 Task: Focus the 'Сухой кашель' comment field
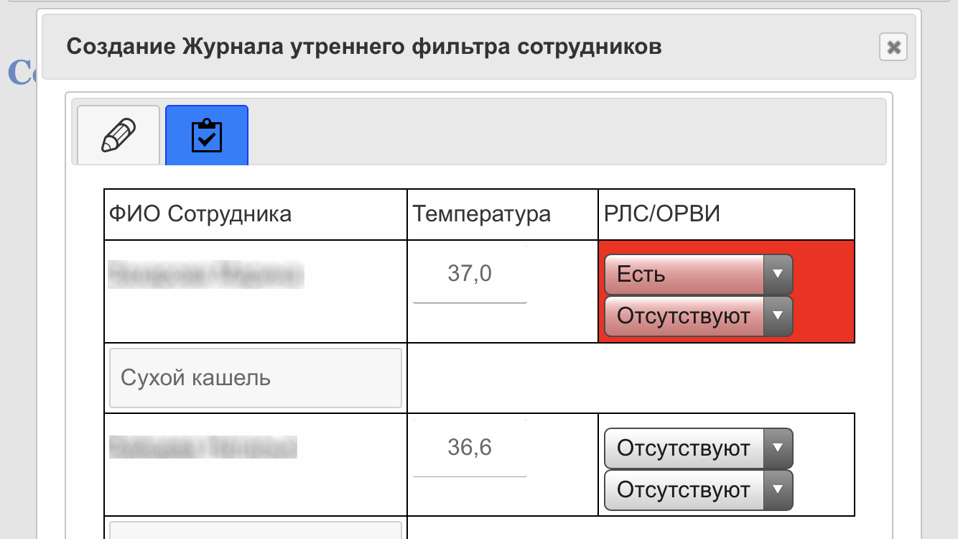256,378
